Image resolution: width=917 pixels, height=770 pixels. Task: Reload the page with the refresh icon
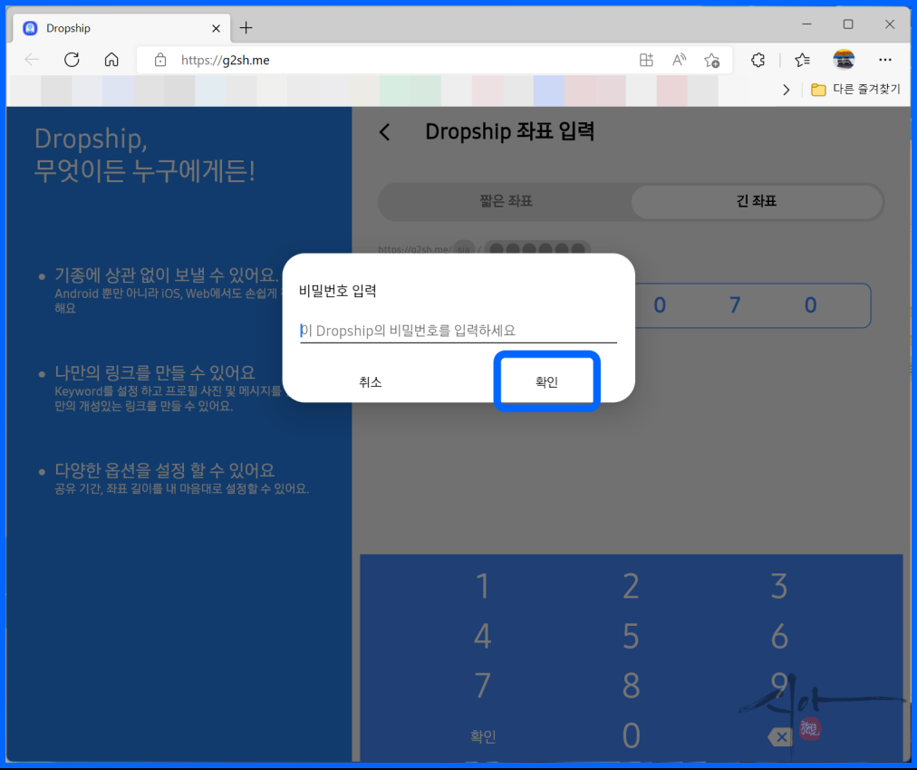[72, 60]
